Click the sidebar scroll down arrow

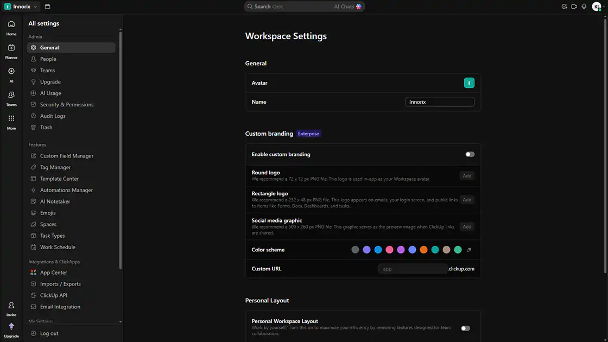point(120,322)
